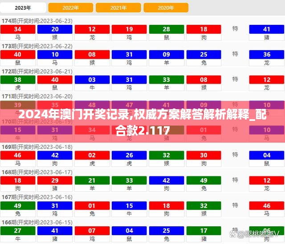Select red ball 40 in period 173

[x=18, y=55]
